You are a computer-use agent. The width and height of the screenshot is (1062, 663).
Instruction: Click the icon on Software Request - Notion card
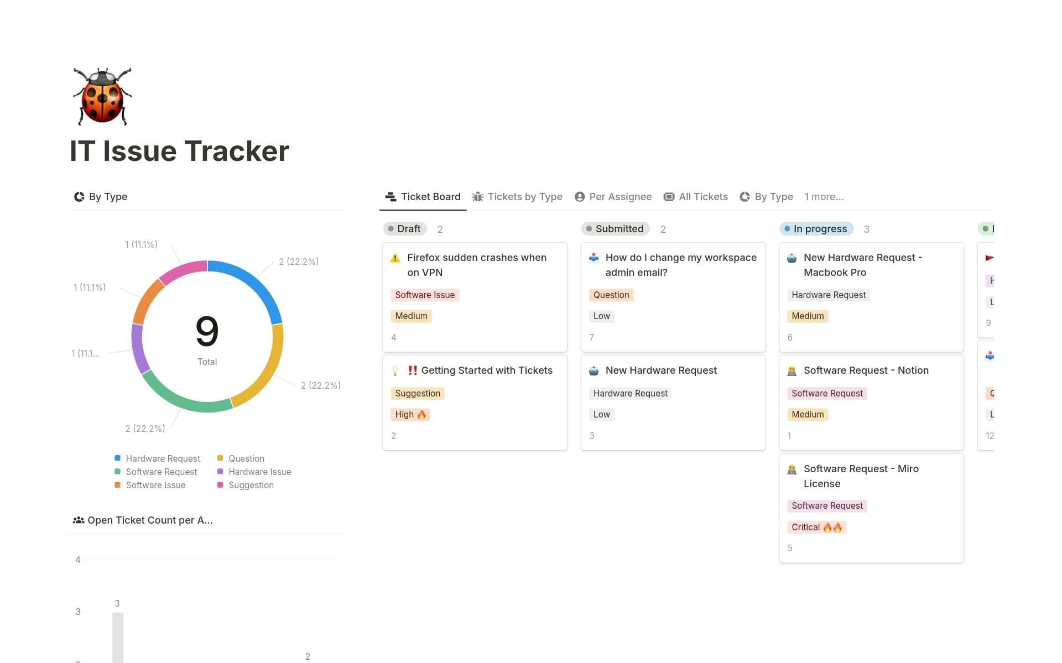point(792,371)
